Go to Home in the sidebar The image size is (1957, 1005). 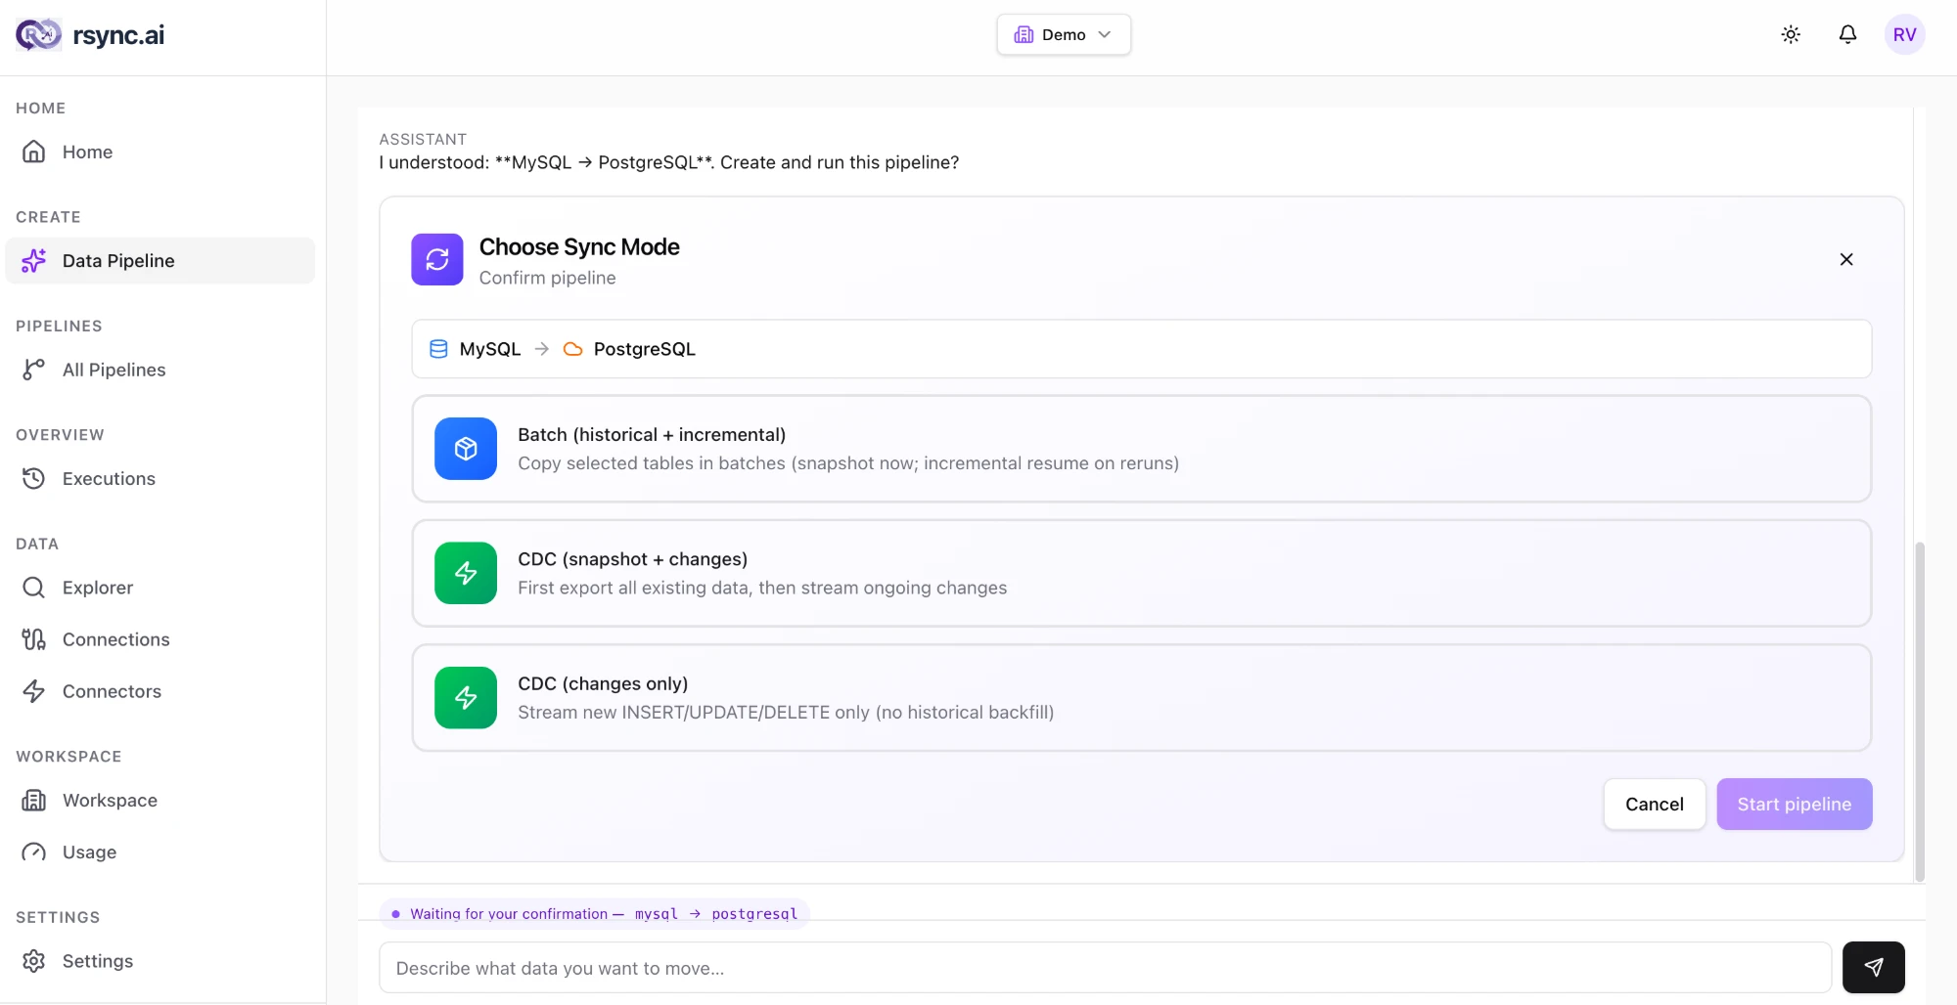click(x=159, y=152)
